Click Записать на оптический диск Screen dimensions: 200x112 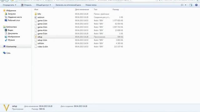(68, 5)
